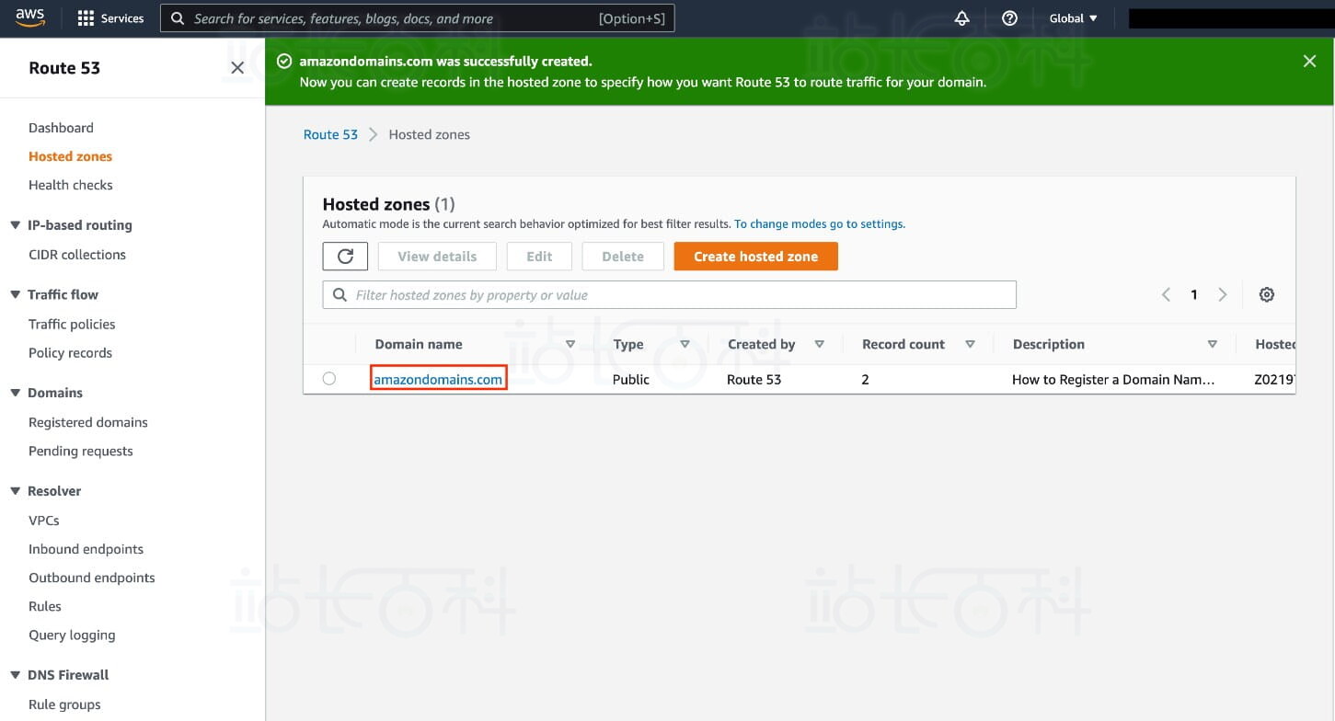Click the View details button

(437, 257)
